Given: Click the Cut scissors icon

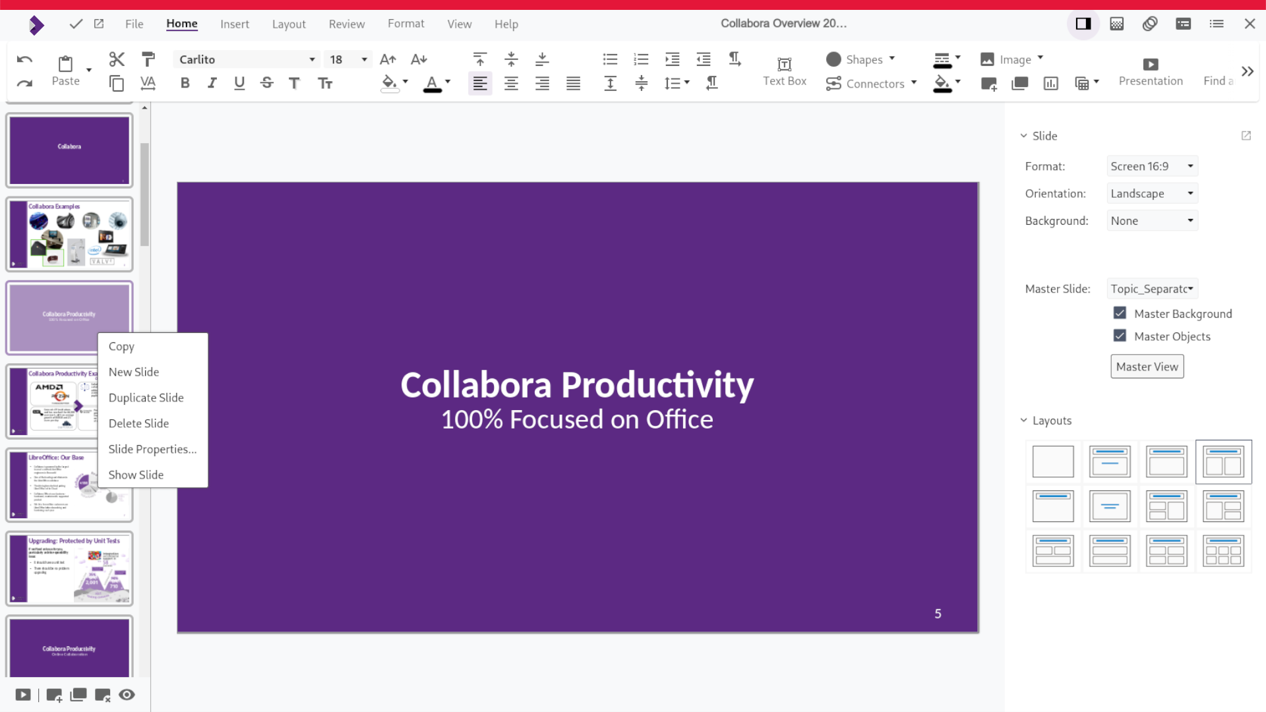Looking at the screenshot, I should pyautogui.click(x=117, y=59).
